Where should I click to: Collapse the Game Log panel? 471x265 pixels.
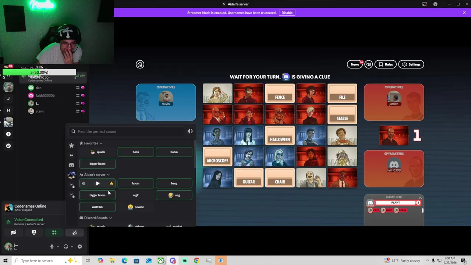tap(420, 197)
